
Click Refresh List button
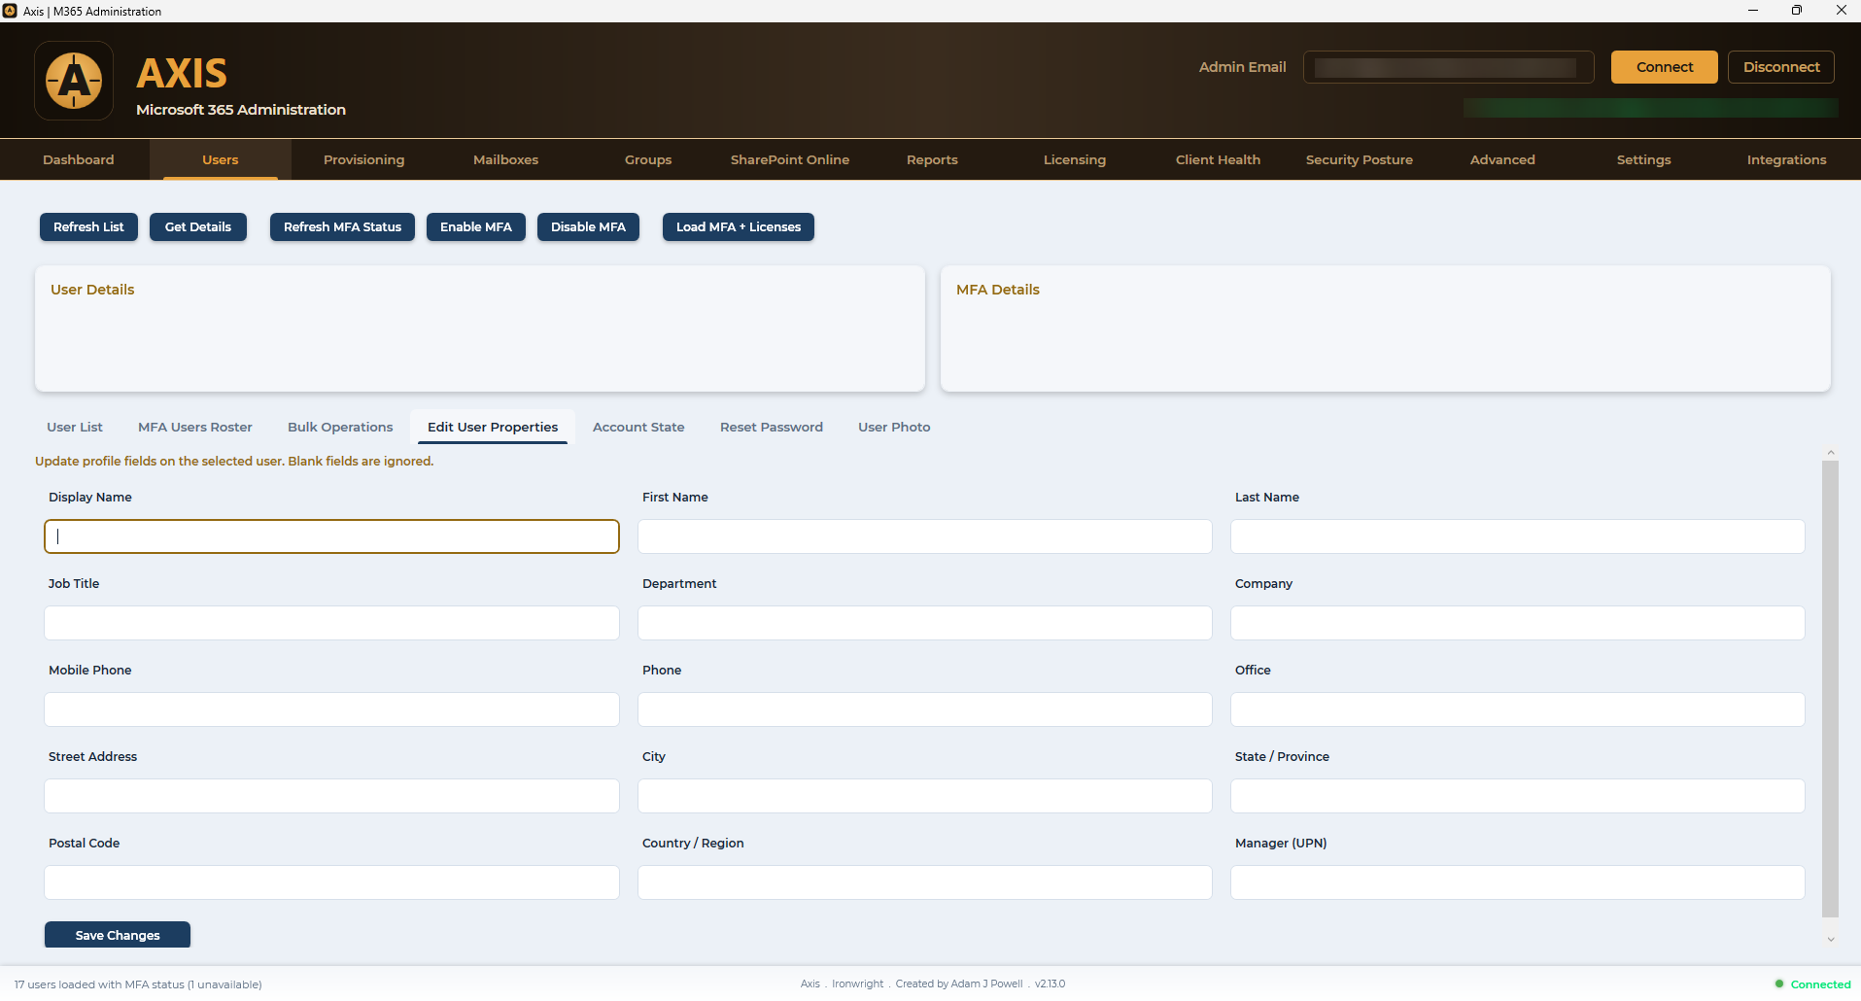88,226
